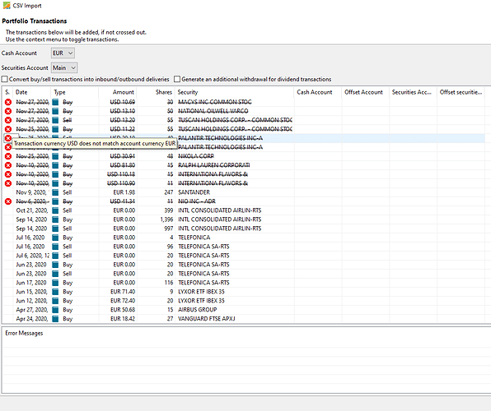Click the transaction icon on the AIRBUS GROUP row
This screenshot has width=491, height=411.
[x=55, y=310]
